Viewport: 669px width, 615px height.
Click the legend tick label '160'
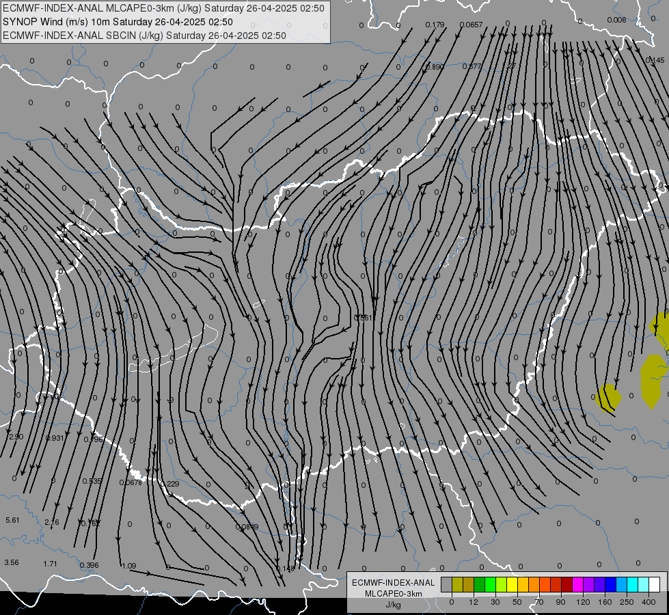(x=605, y=602)
